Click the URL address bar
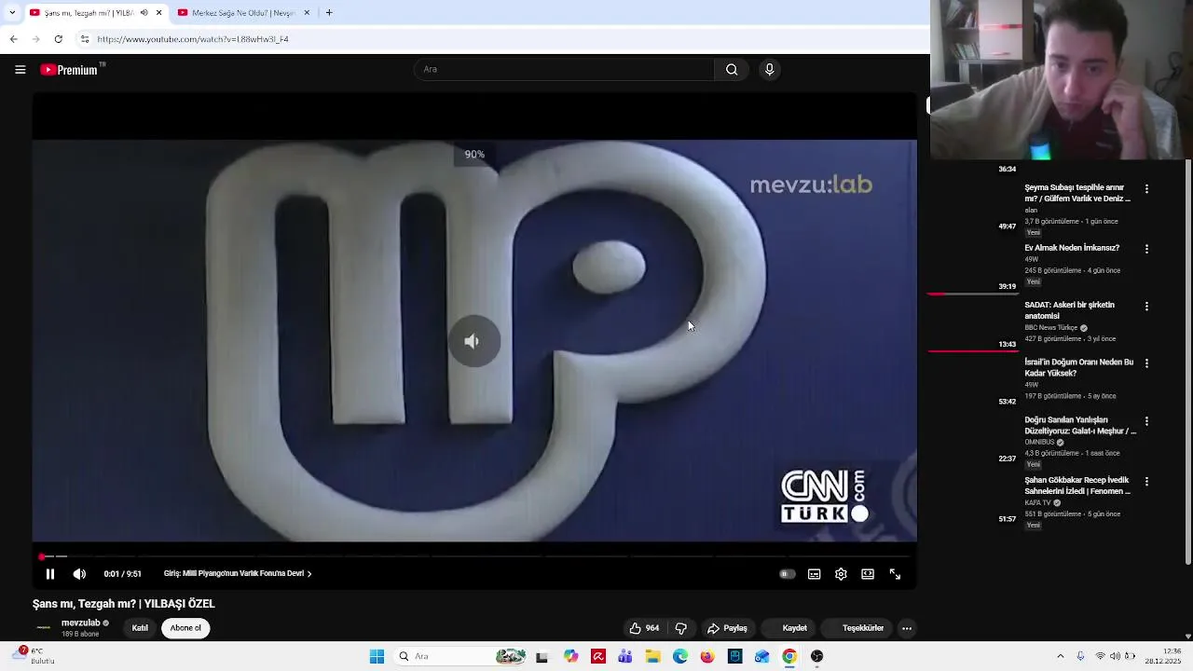The width and height of the screenshot is (1193, 671). coord(503,39)
